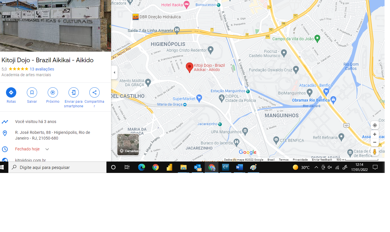Click the Kitoji Dojo street photo
The image size is (390, 232).
tap(55, 26)
